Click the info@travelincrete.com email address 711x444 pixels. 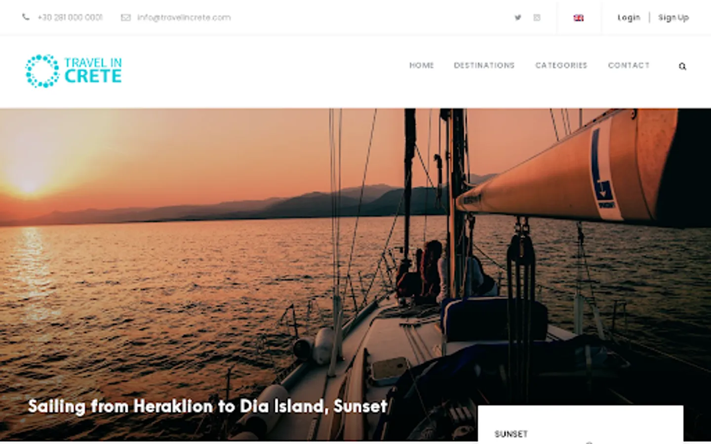point(184,17)
